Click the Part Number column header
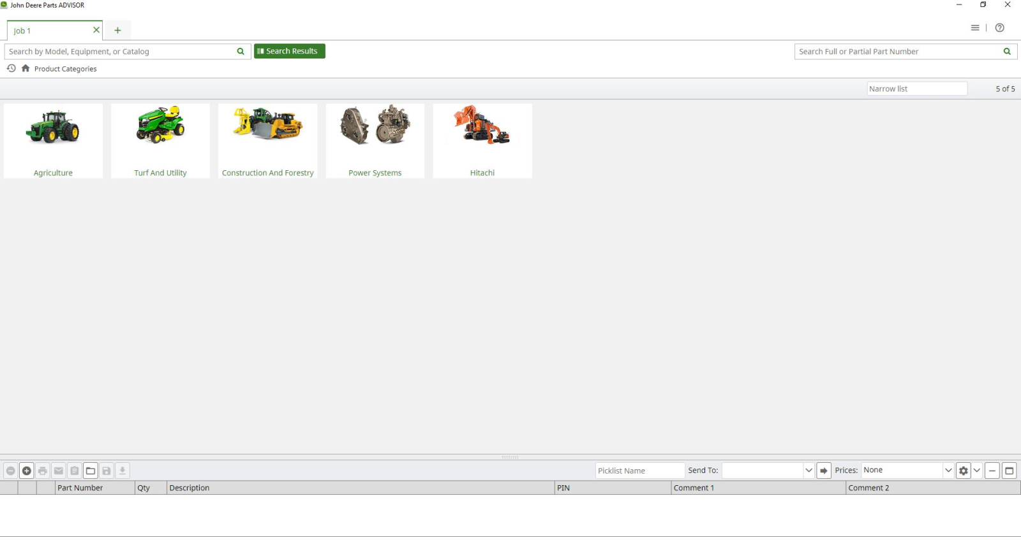This screenshot has width=1021, height=540. click(x=95, y=488)
